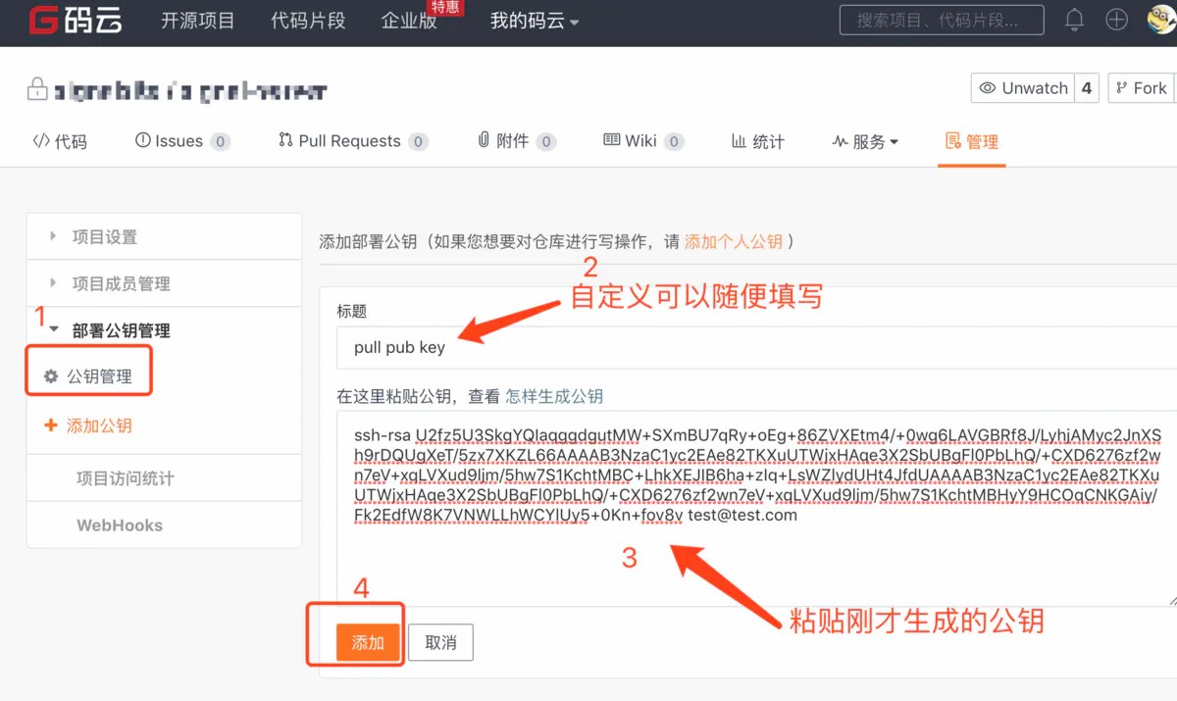Screen dimensions: 1177x701
Task: Expand the 项目设置 sidebar section
Action: (x=104, y=237)
